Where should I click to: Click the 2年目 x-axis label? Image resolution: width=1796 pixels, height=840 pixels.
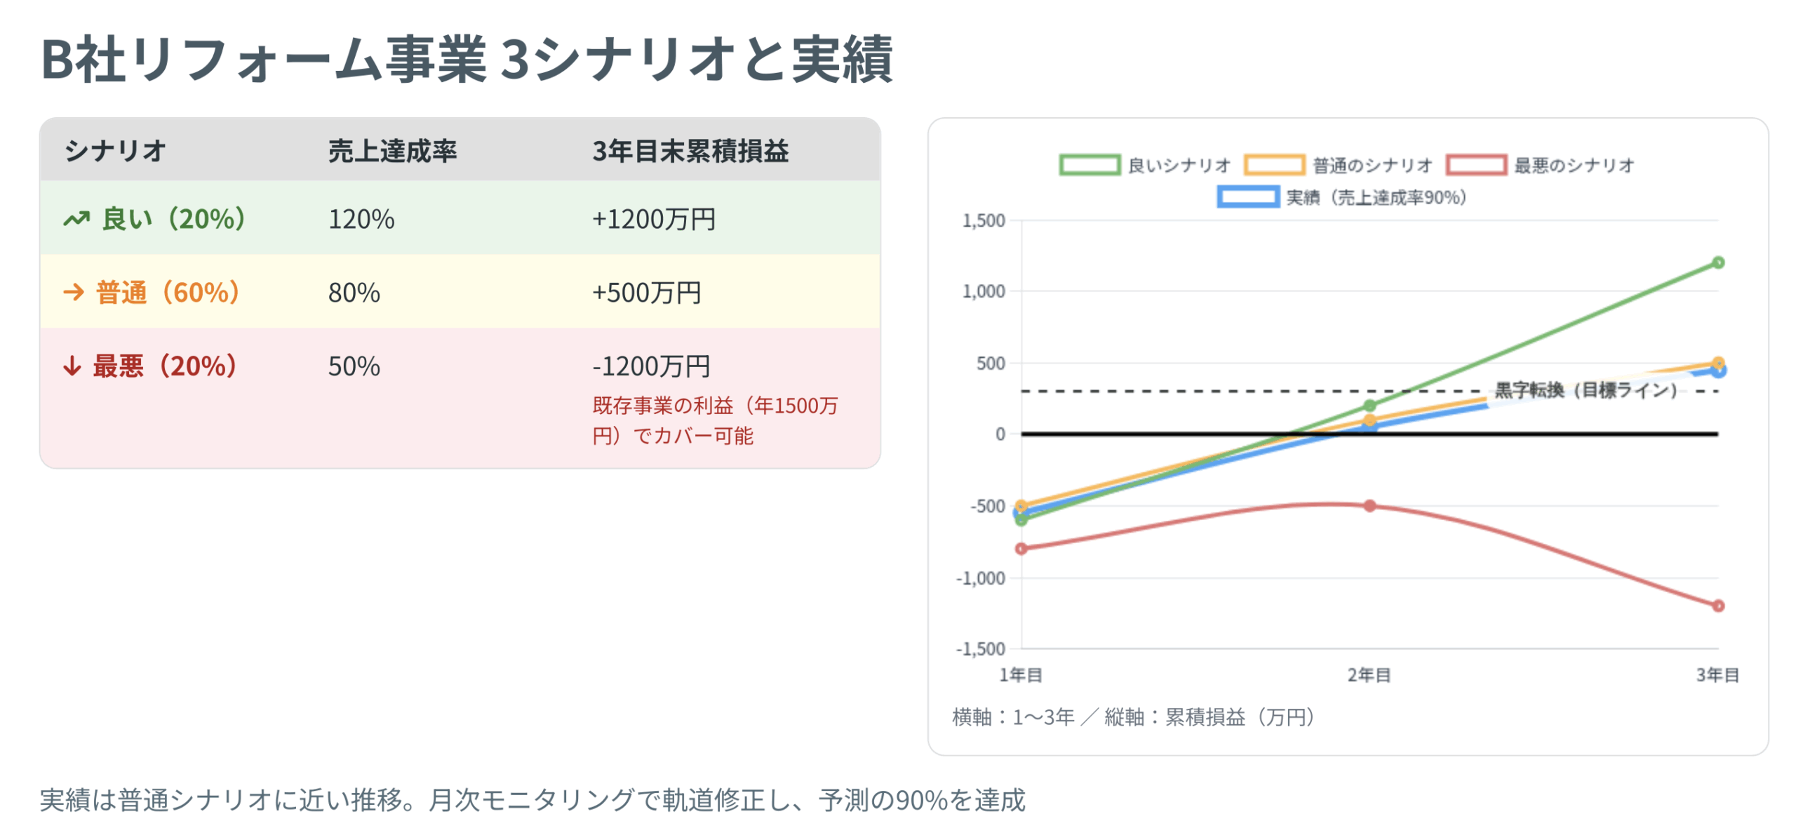point(1369,675)
